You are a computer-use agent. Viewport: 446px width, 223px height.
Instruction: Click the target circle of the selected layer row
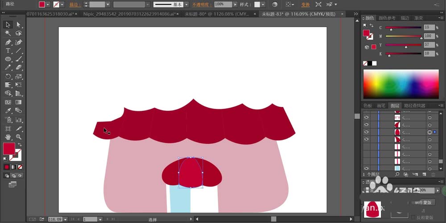[429, 132]
